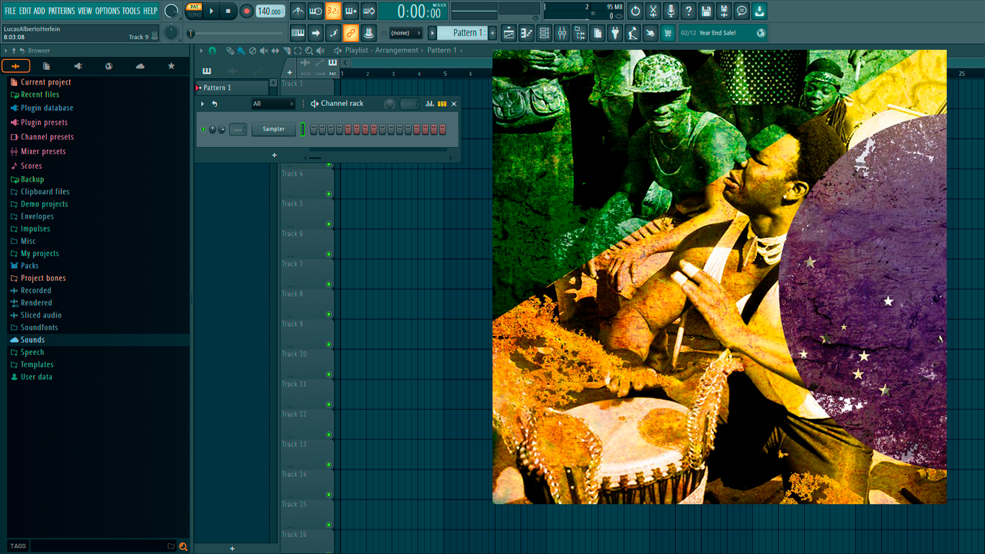Expand the Plugin database folder
Screen dimensions: 985x554
pos(47,108)
